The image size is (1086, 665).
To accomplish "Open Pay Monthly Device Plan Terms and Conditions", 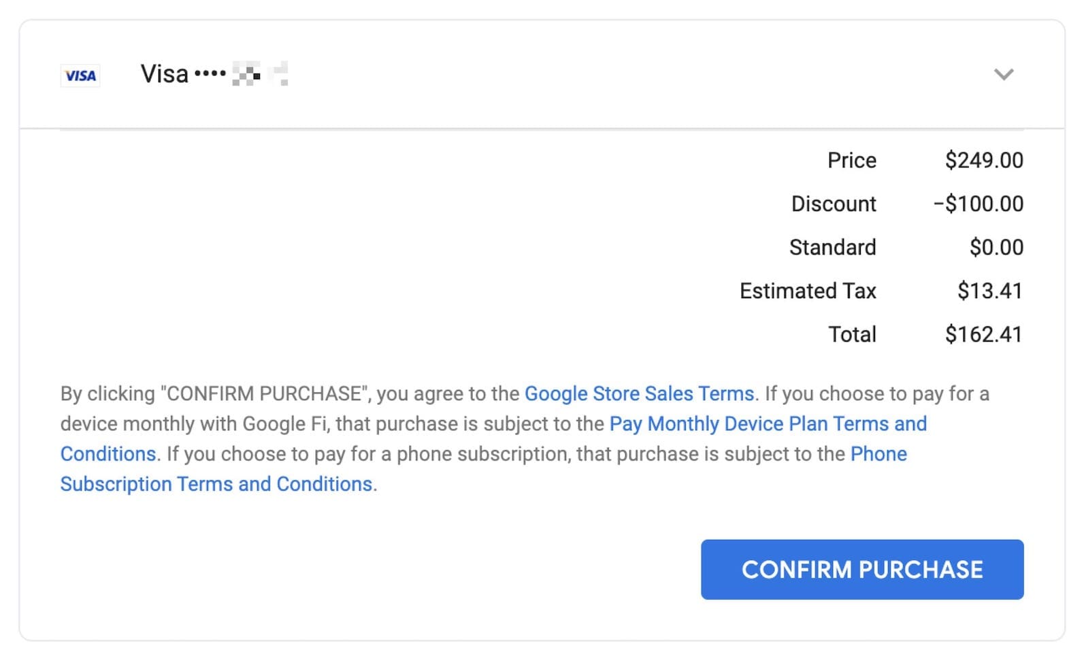I will (769, 423).
